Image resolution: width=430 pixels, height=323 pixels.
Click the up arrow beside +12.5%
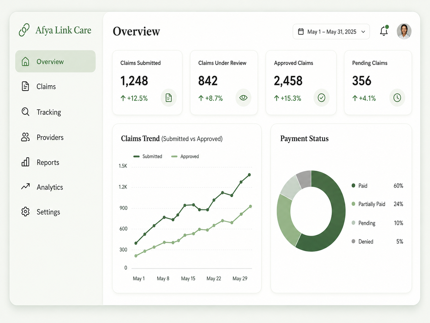[x=123, y=98]
